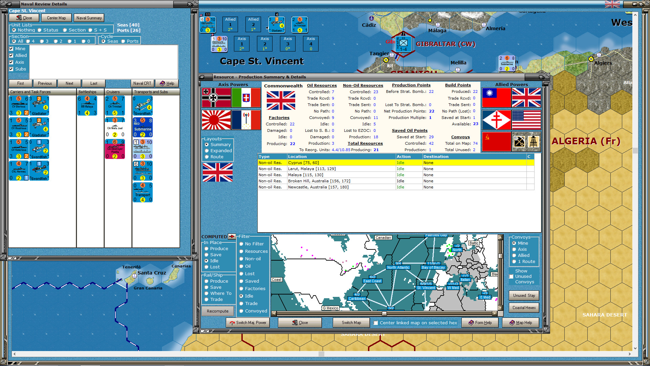
Task: Click the mini-map horizontal scrollbar thumb
Action: (384, 313)
